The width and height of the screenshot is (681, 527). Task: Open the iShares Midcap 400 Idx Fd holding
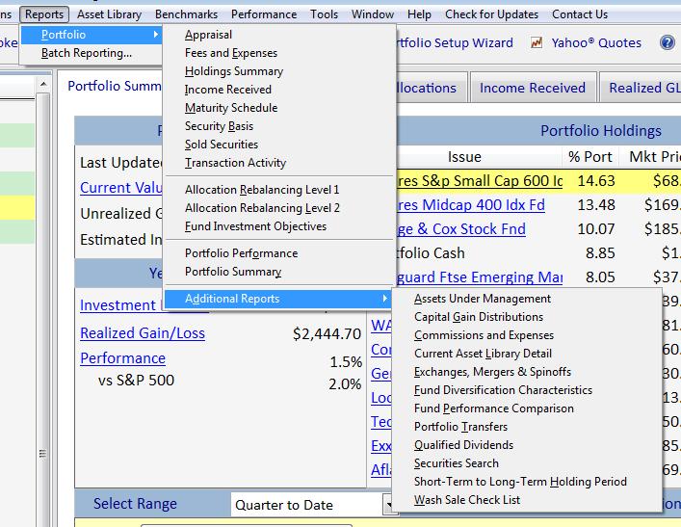click(471, 204)
